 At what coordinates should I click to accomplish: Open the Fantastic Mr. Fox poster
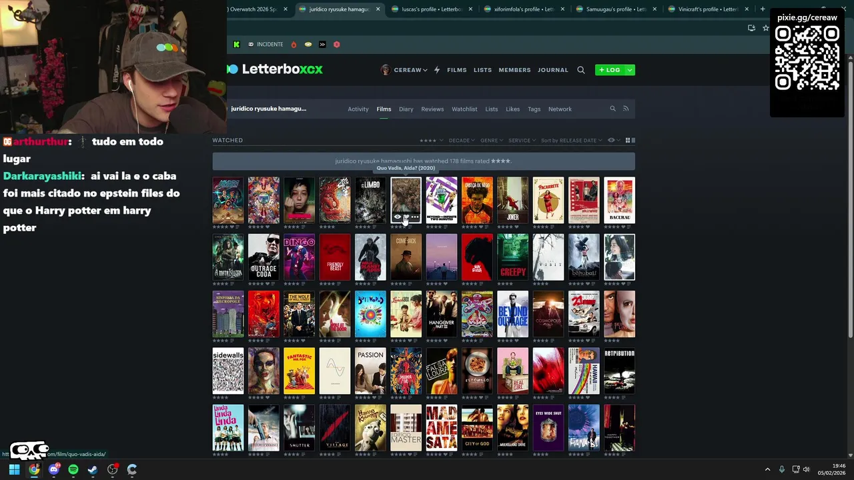pos(299,371)
